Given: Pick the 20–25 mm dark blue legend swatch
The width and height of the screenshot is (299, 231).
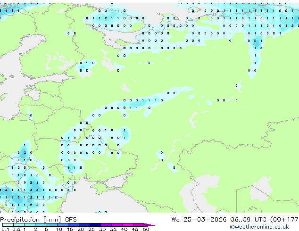Looking at the screenshot, I should point(84,225).
